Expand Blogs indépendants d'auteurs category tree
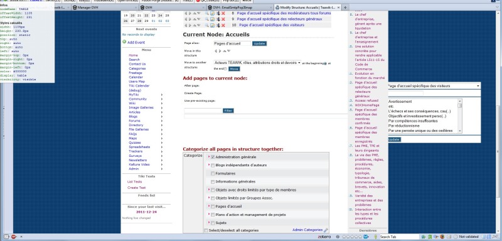The height and width of the screenshot is (241, 502). 209,165
